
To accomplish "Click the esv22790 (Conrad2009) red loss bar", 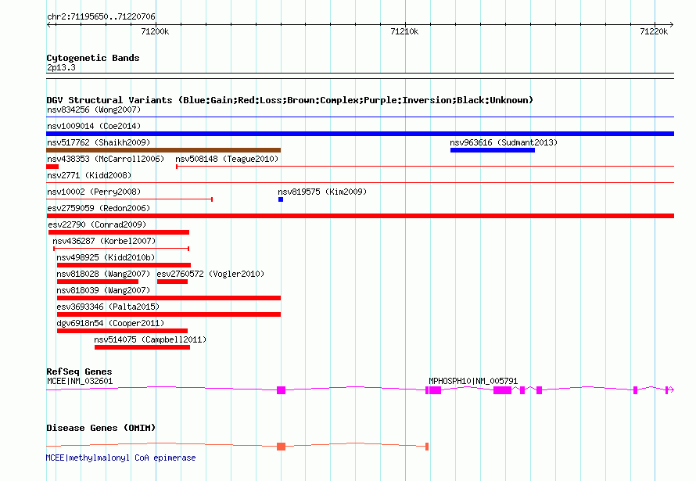I will click(119, 232).
